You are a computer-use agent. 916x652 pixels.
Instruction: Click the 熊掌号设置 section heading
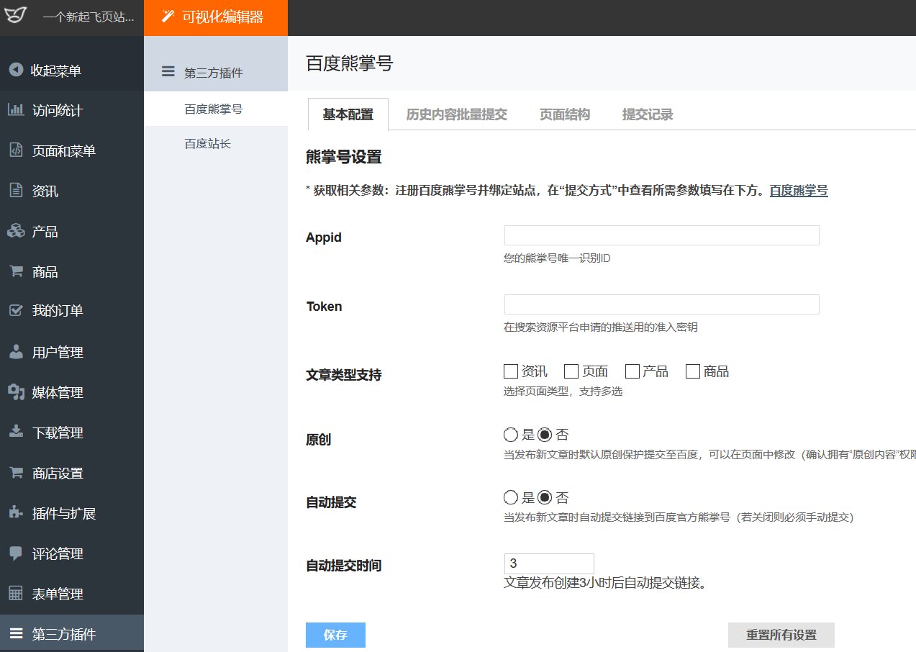point(344,157)
